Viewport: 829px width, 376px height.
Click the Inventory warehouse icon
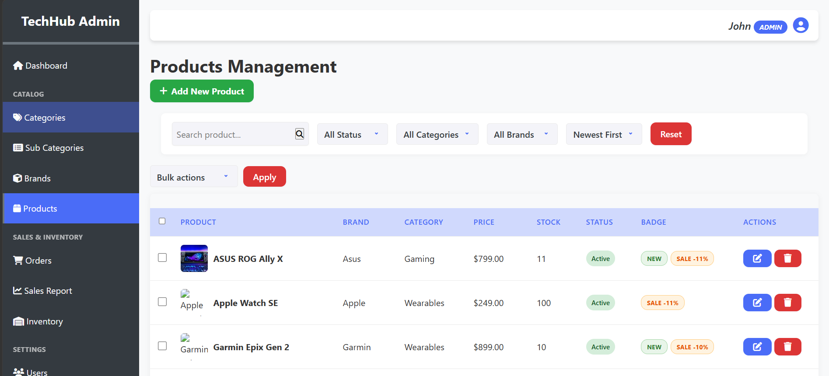[x=18, y=321]
